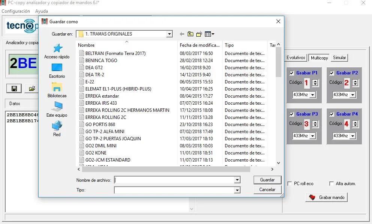The height and width of the screenshot is (224, 372).
Task: Open the P3 433Mhz frequency dropdown
Action: 313,136
